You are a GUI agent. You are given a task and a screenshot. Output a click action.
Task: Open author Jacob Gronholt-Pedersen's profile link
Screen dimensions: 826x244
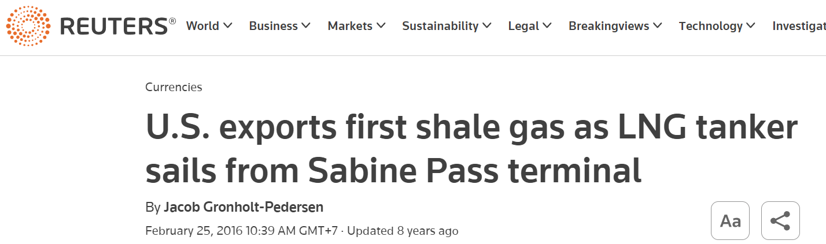pos(243,207)
